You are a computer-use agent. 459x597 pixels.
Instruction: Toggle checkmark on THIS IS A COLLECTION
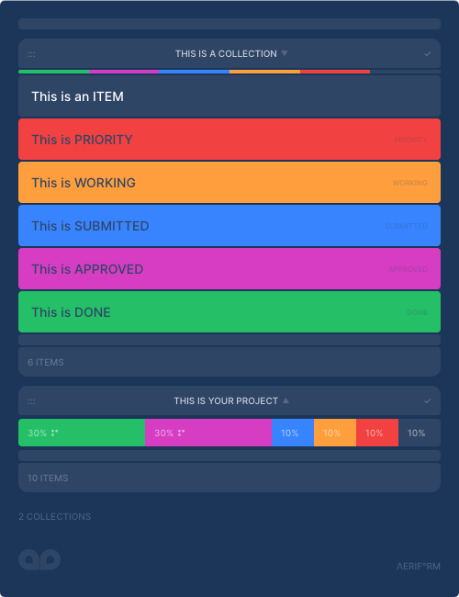pos(428,54)
